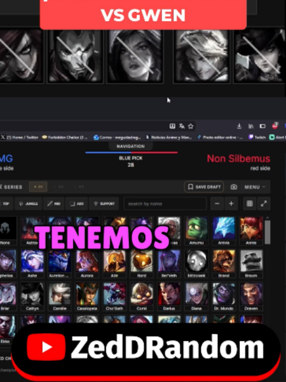
Task: Click the expand fullscreen arrows icon
Action: coord(264,203)
